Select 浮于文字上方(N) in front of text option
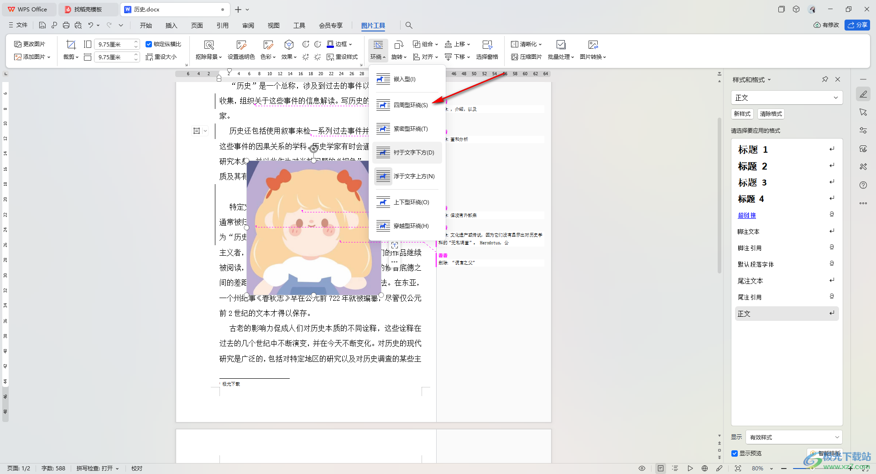The height and width of the screenshot is (474, 876). pos(407,176)
